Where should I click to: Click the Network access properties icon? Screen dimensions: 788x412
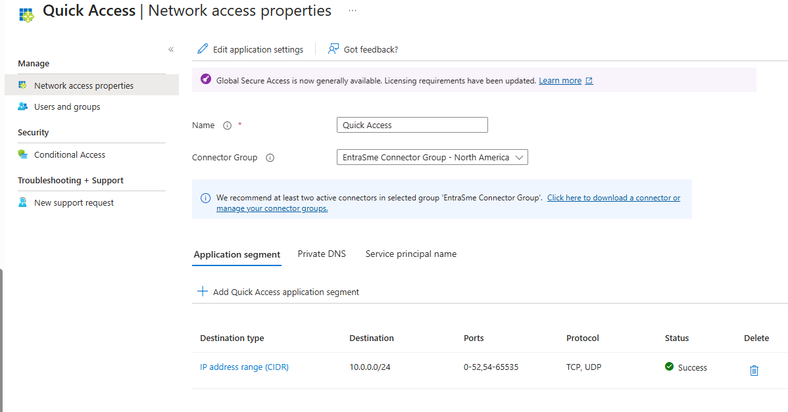click(x=22, y=85)
